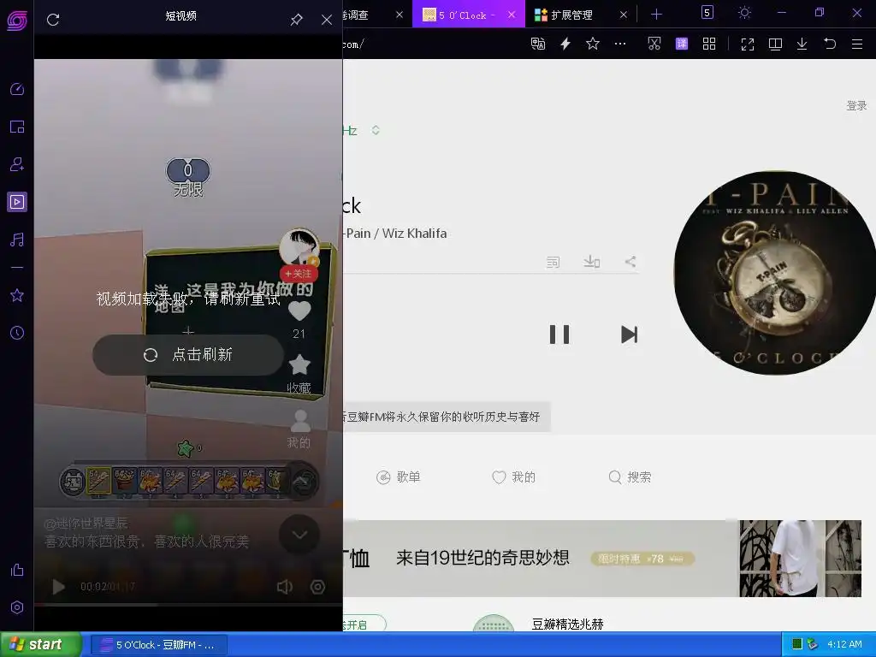876x657 pixels.
Task: Open the user account sidebar icon
Action: [x=17, y=164]
